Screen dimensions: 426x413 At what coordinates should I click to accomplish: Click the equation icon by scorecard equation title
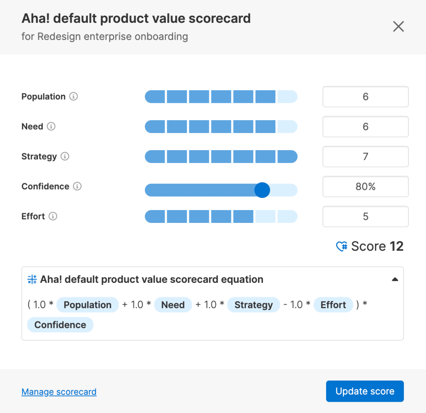[x=32, y=279]
